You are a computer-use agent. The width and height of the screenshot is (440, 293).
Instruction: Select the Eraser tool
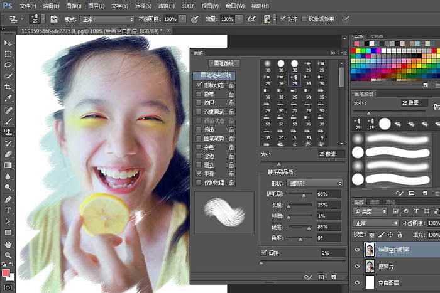(x=8, y=154)
